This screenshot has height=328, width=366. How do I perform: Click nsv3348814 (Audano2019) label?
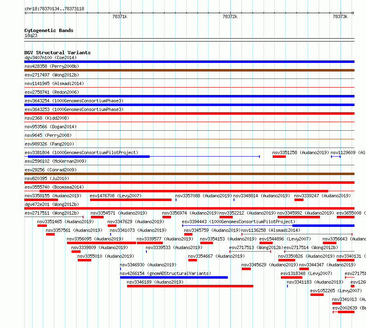point(262,196)
